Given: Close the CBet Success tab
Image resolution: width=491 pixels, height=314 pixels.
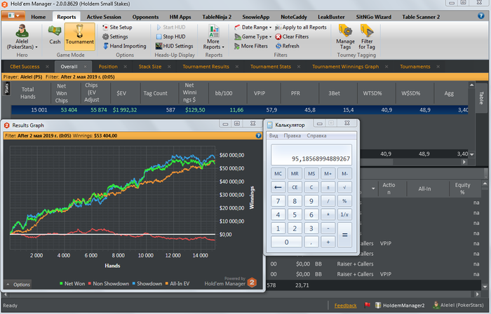Looking at the screenshot, I should 47,67.
